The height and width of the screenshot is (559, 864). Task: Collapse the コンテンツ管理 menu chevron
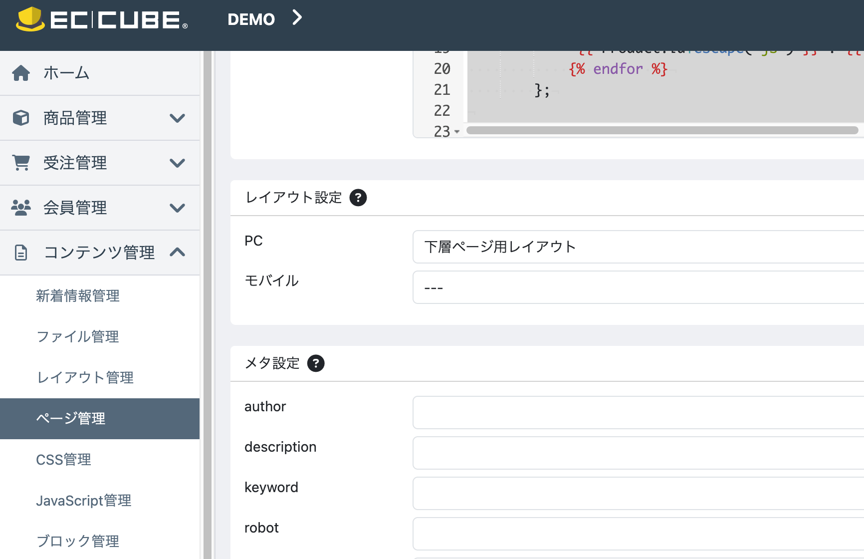(x=178, y=252)
